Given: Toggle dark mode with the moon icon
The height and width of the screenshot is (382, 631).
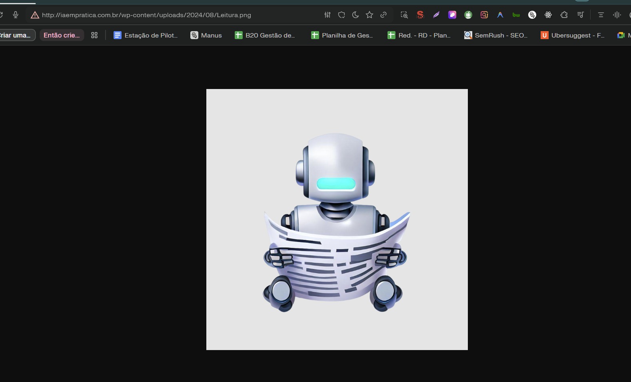Looking at the screenshot, I should 355,15.
